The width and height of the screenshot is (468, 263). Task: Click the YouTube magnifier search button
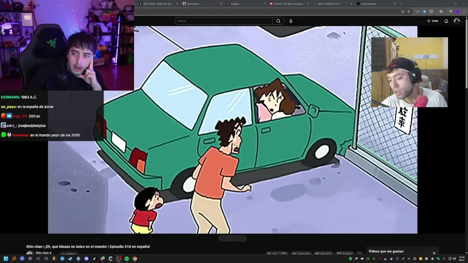(278, 21)
